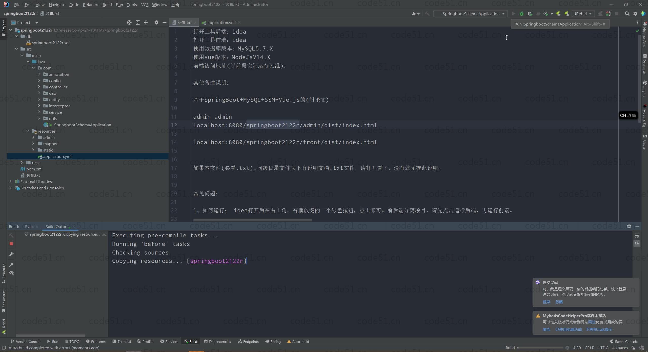Click springboot2122r link in build output
This screenshot has height=352, width=648.
click(216, 261)
